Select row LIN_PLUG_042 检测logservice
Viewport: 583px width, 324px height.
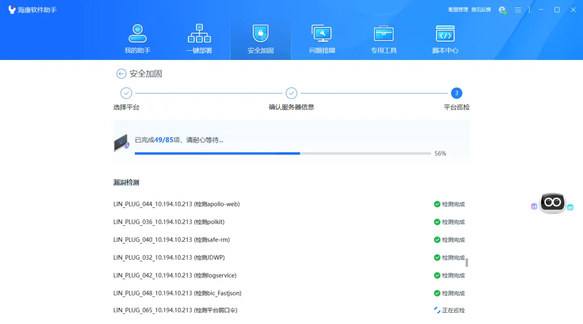pos(289,275)
